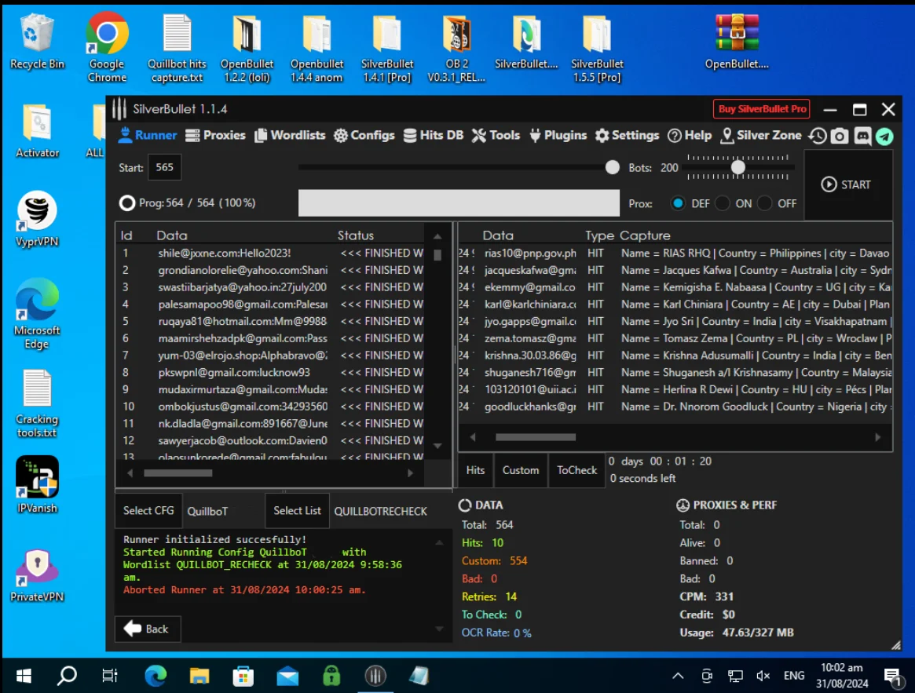915x693 pixels.
Task: Open the Silver Zone tab
Action: click(x=761, y=135)
